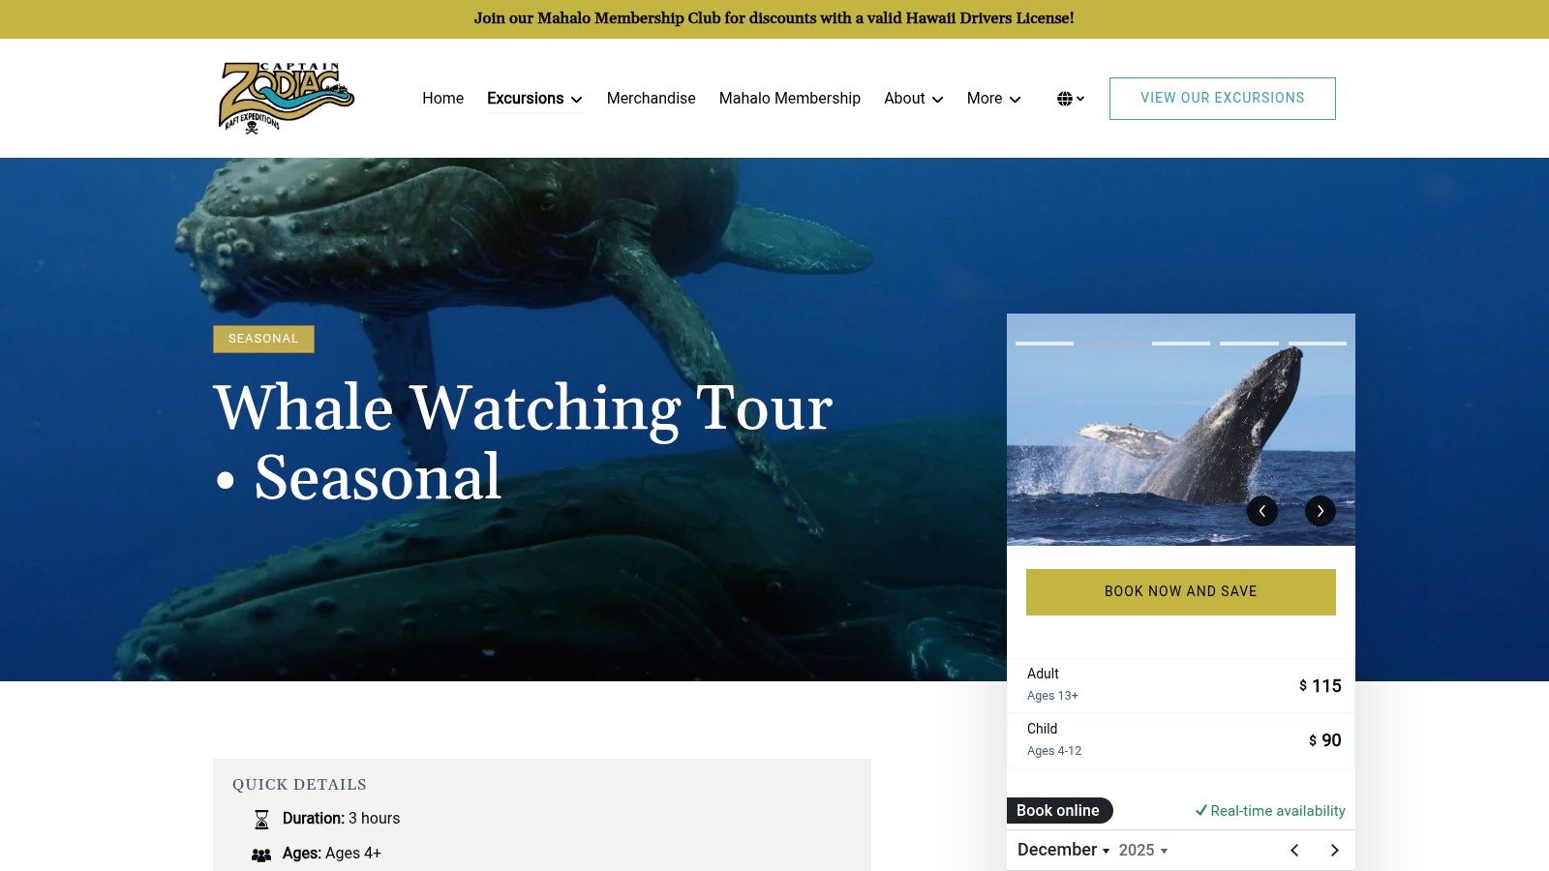Click the Captain Zodiac logo
1549x871 pixels.
point(287,98)
